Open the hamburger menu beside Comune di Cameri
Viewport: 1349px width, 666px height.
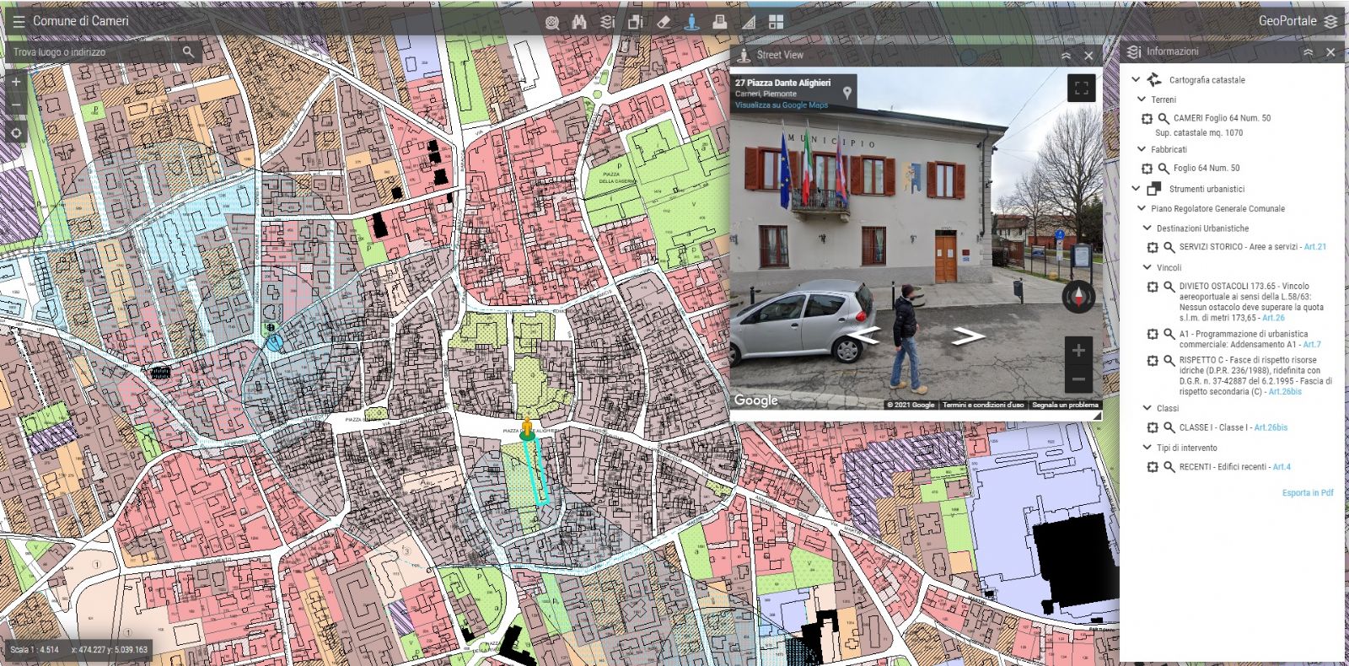19,21
